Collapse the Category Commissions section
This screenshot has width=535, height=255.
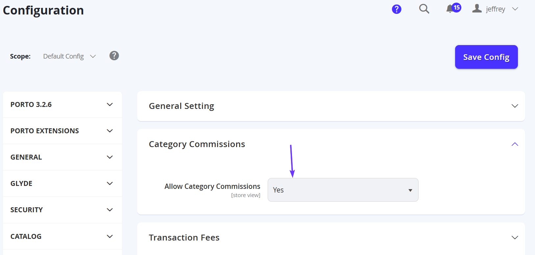coord(515,144)
